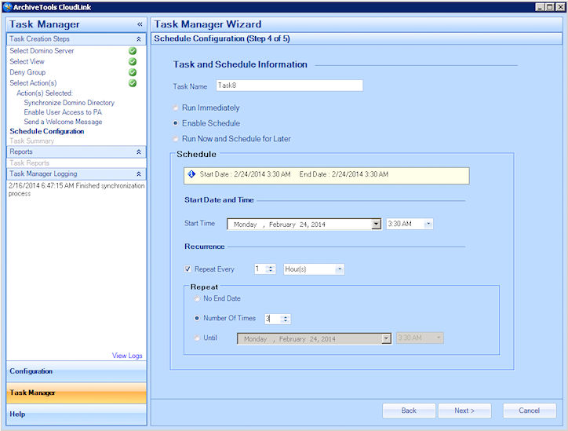
Task: Click the blue info icon in schedule banner
Action: (x=191, y=174)
